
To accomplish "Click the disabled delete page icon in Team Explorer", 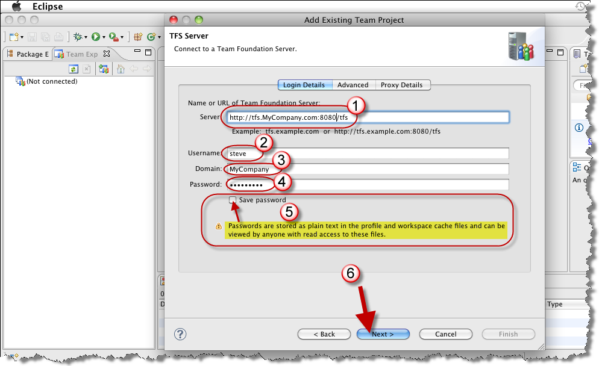I will click(87, 69).
